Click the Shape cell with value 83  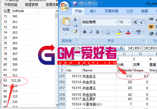coord(140,76)
